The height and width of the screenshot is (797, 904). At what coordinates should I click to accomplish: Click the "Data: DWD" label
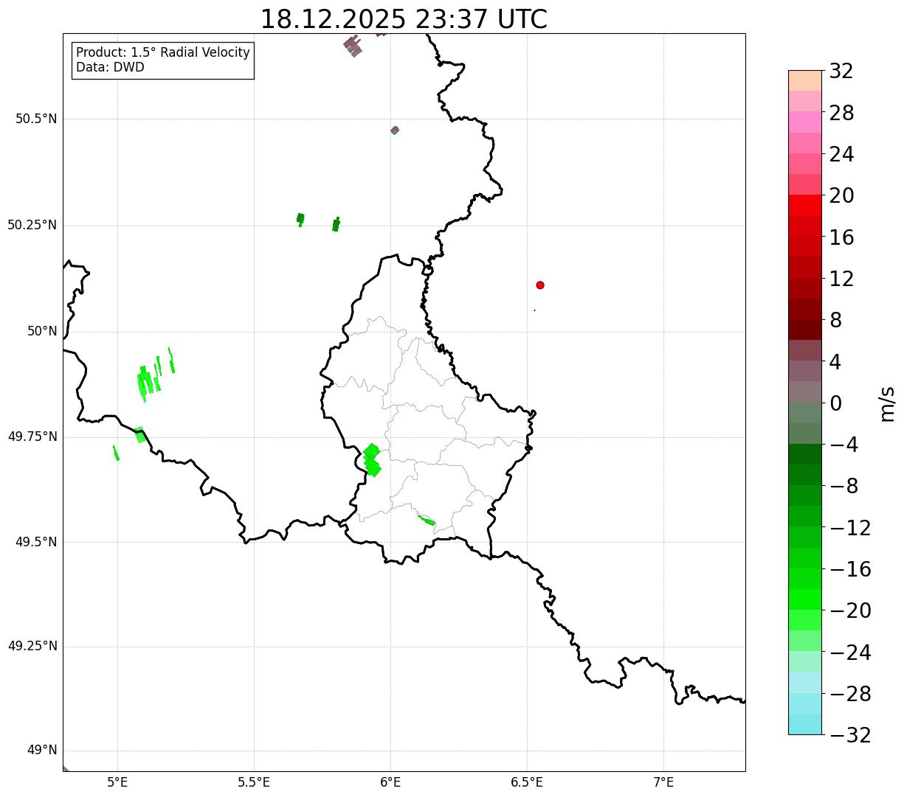click(110, 67)
